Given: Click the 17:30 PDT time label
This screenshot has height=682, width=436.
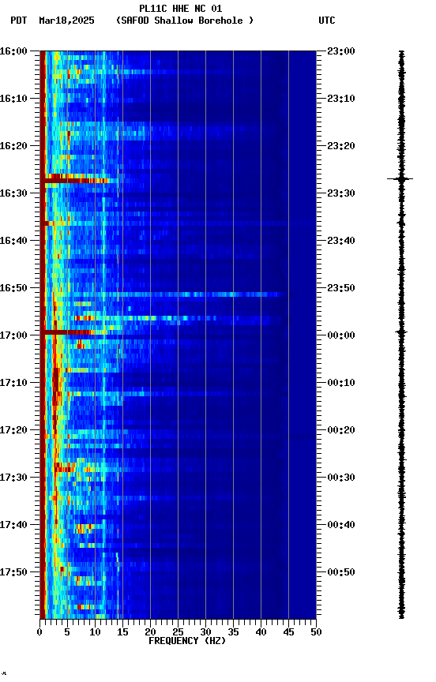Looking at the screenshot, I should [x=13, y=478].
